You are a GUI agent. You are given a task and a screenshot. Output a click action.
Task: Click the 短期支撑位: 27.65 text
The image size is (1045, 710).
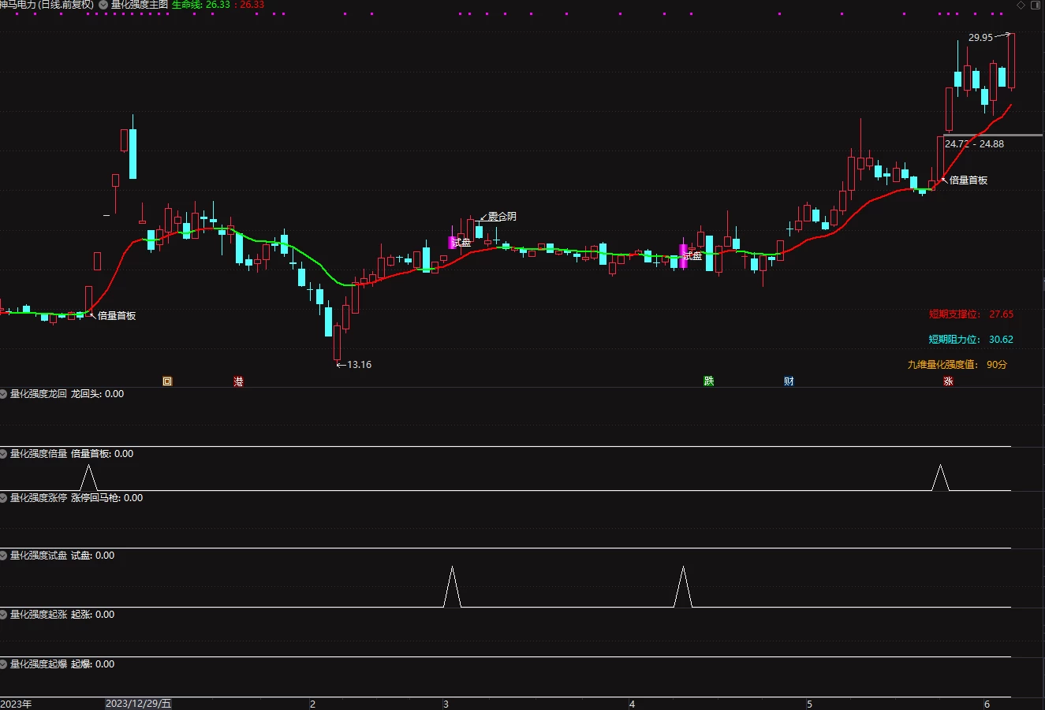tap(971, 314)
